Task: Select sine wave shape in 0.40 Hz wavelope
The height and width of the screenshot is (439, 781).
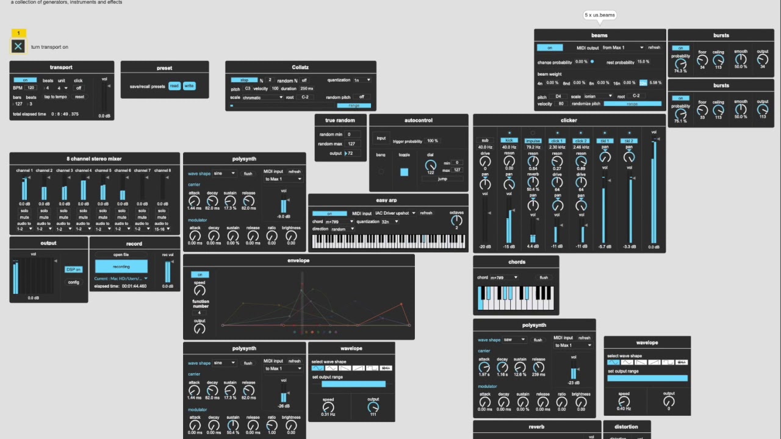Action: click(613, 362)
